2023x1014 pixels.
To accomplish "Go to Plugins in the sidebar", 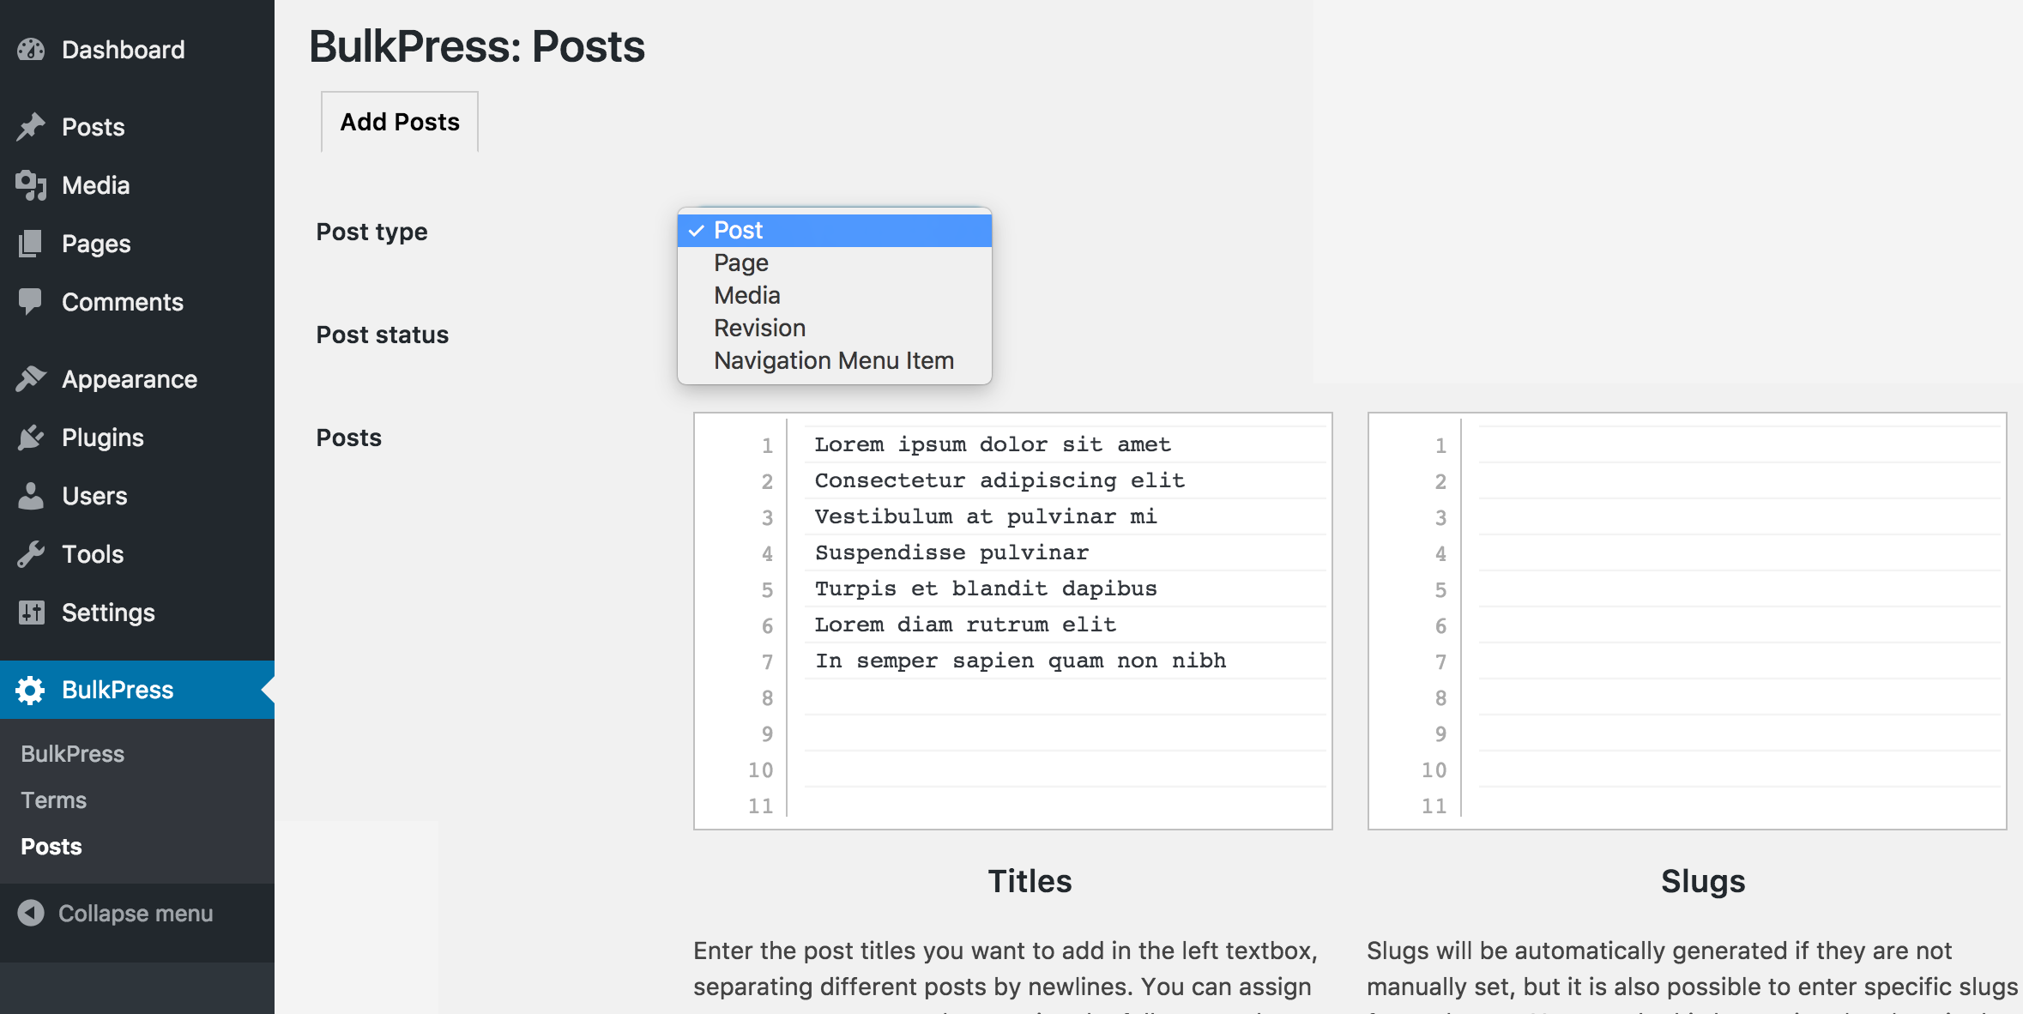I will (x=137, y=438).
